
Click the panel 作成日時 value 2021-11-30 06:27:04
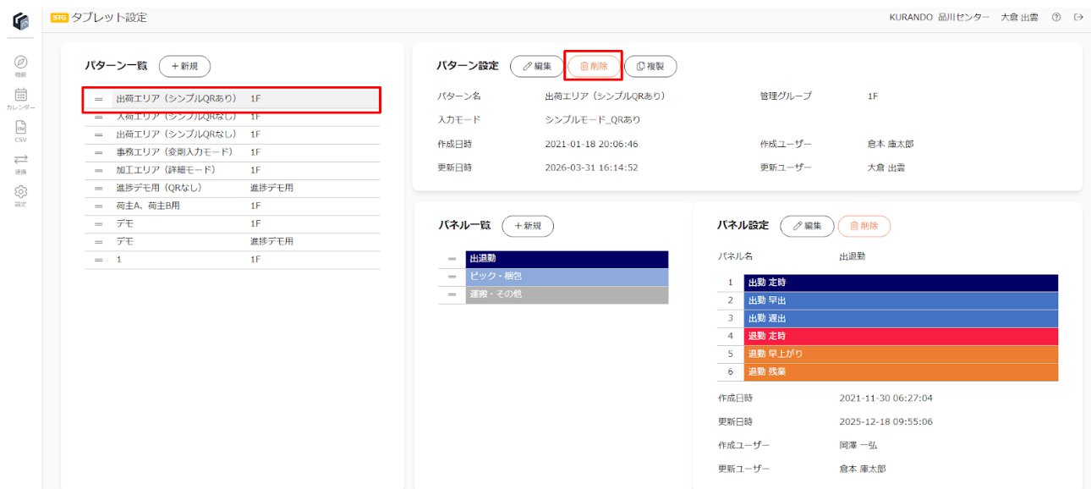click(x=885, y=398)
